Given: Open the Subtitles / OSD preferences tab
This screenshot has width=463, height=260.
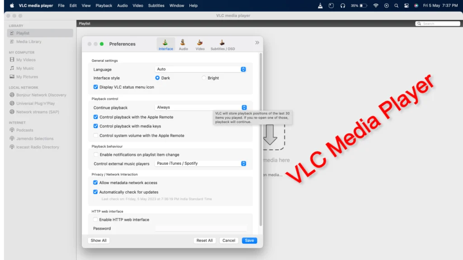Looking at the screenshot, I should [222, 45].
